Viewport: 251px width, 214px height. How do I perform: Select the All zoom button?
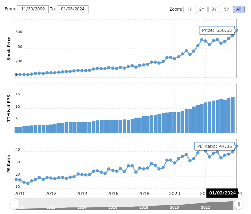239,9
